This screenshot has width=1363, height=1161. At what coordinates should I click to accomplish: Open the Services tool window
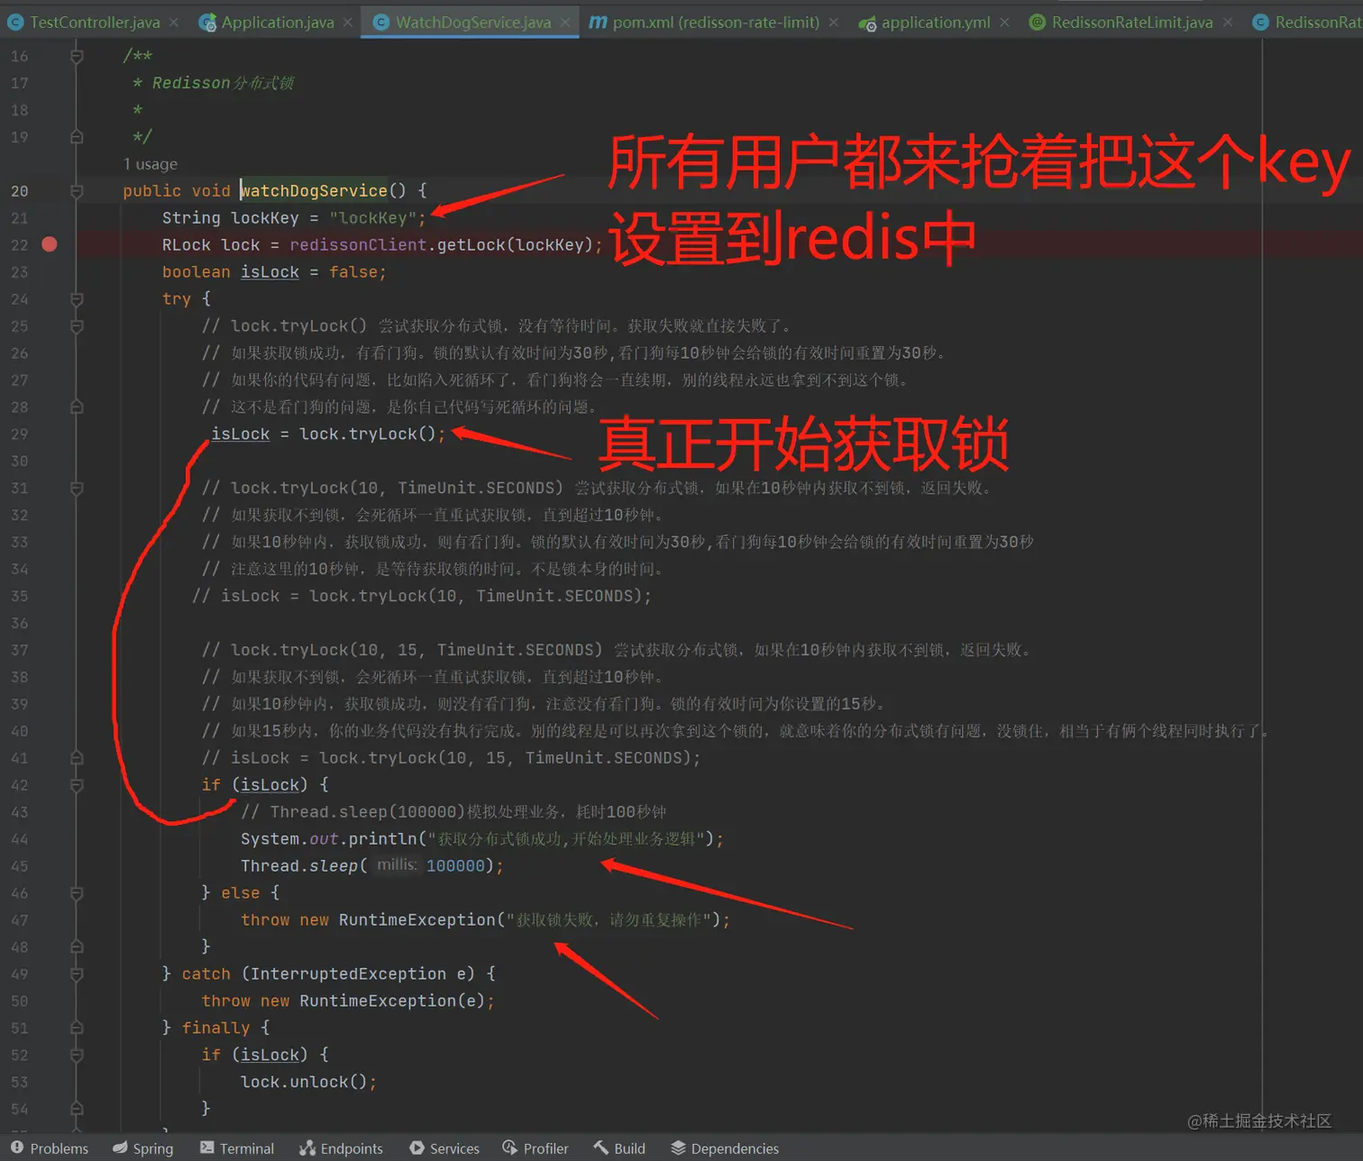point(444,1148)
